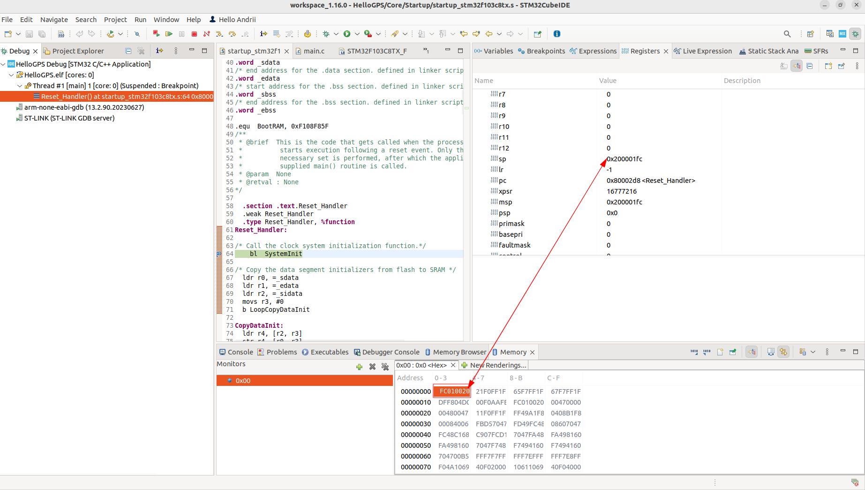Viewport: 865px width, 490px height.
Task: Click Hello Andrii account link
Action: click(x=232, y=20)
